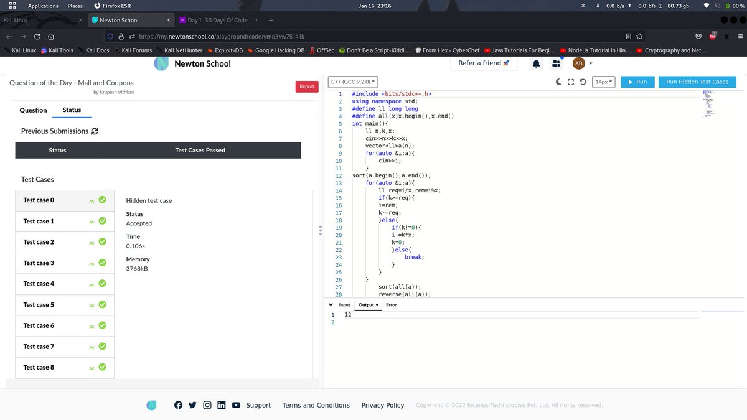Click the Bluetooth tray icon
The image size is (747, 420).
tap(583, 6)
